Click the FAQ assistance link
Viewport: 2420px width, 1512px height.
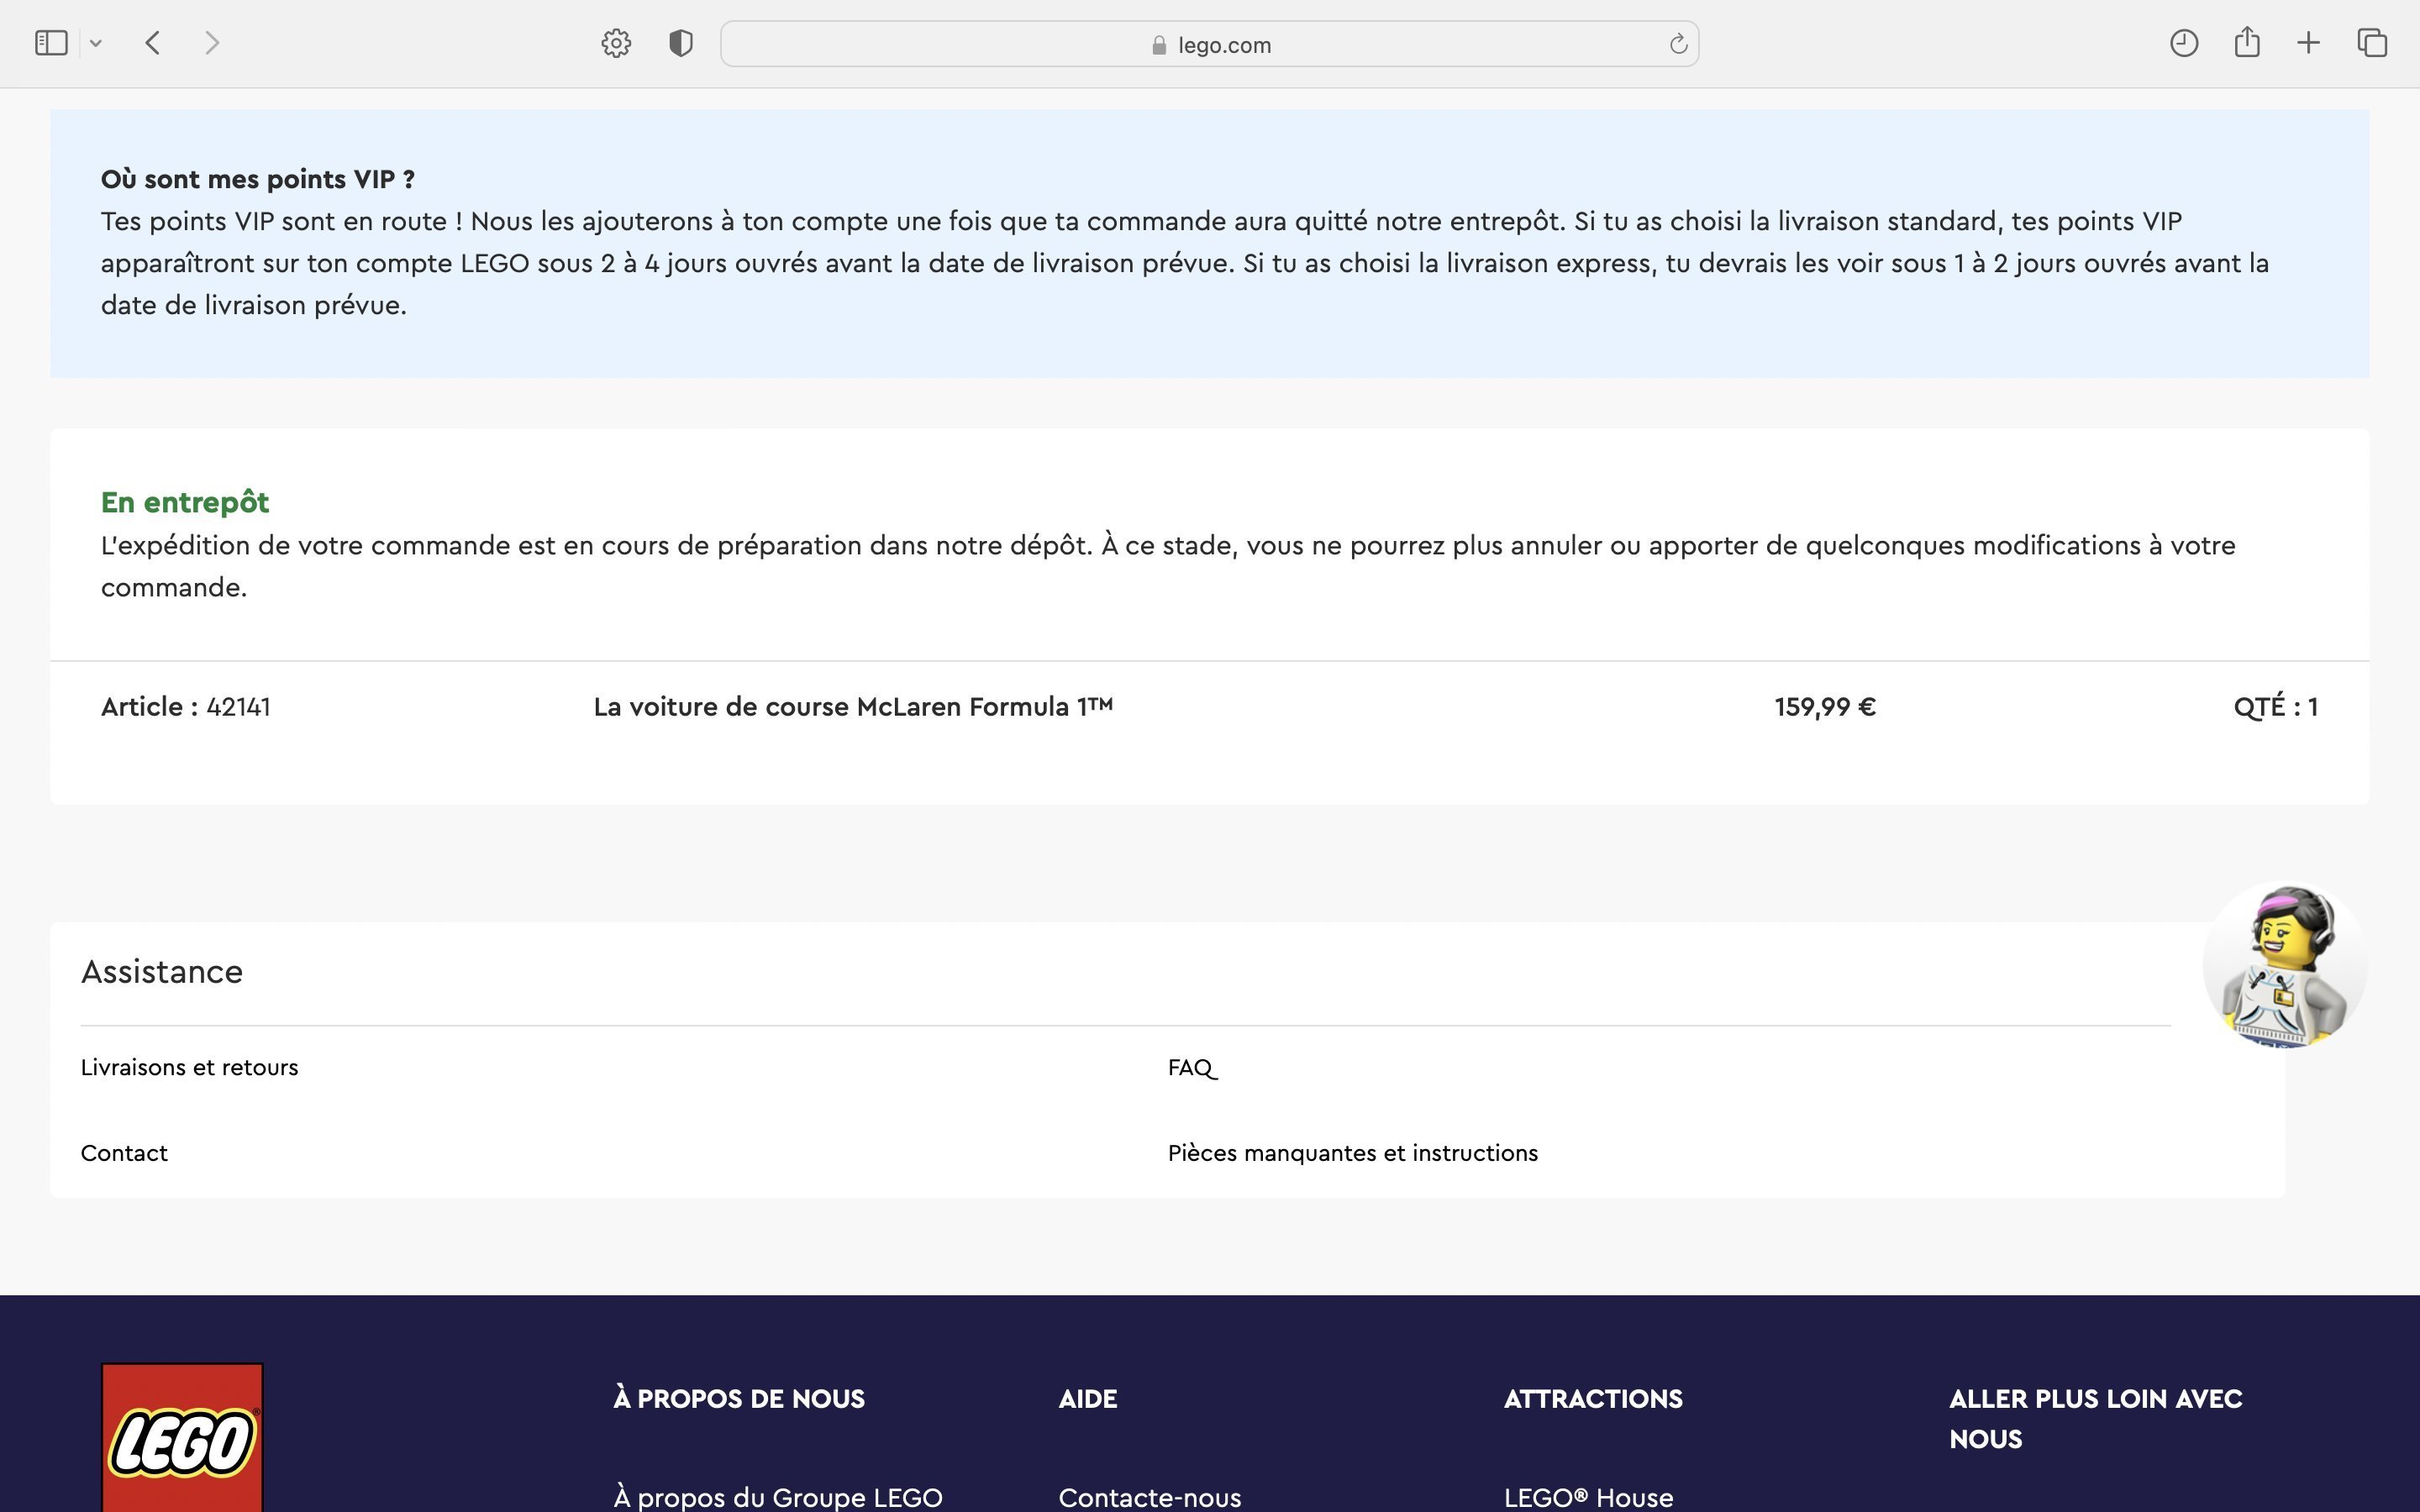[x=1191, y=1067]
